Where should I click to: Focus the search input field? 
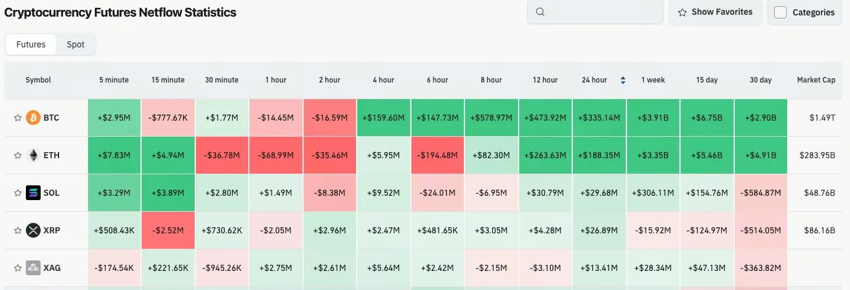pyautogui.click(x=601, y=12)
